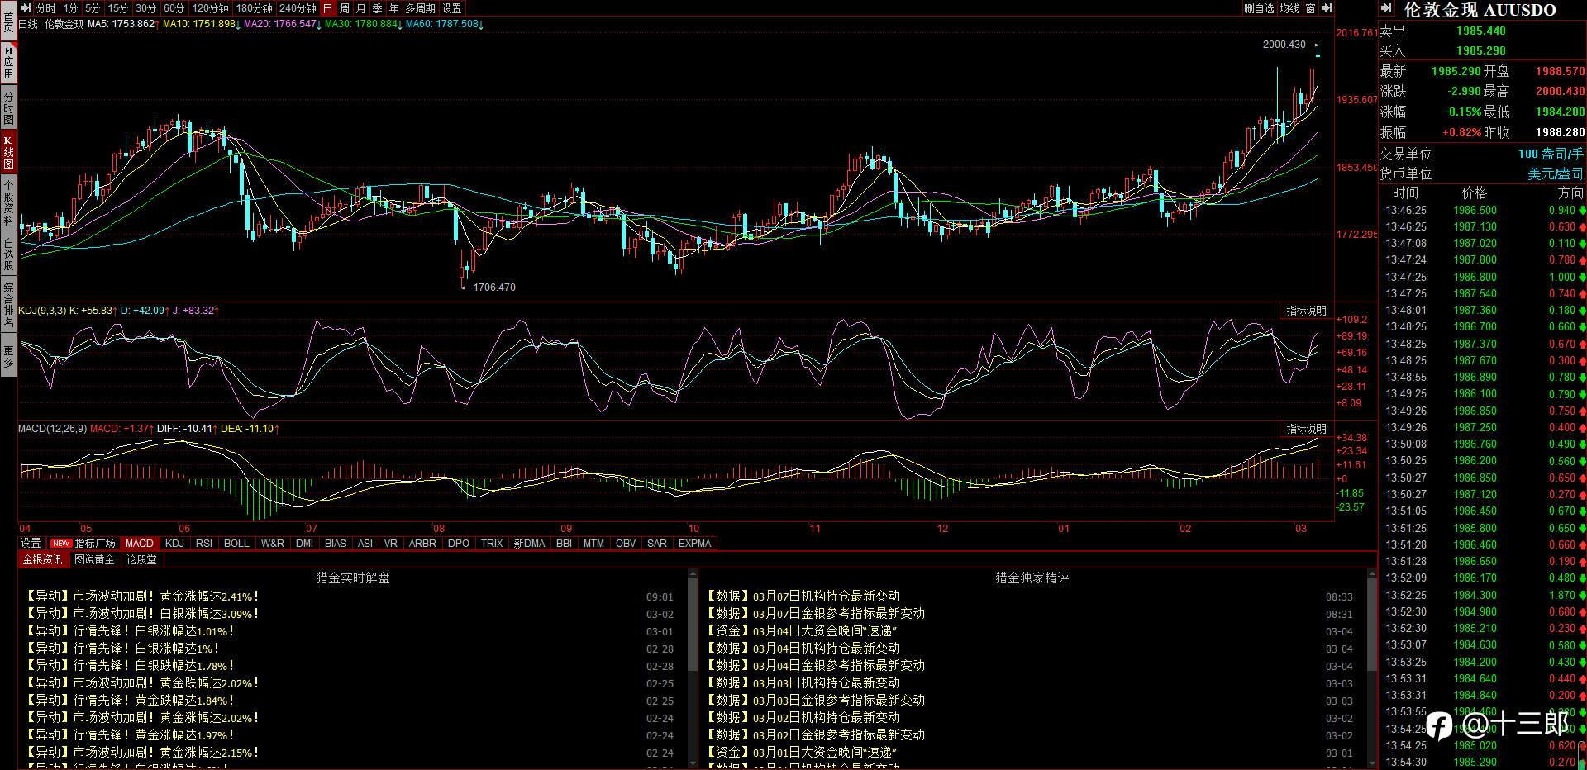Select the SAR indicator tab
The height and width of the screenshot is (770, 1587).
[657, 544]
